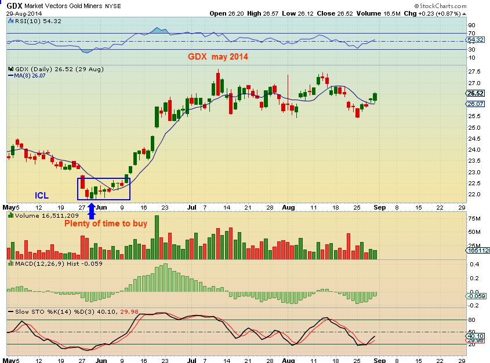Click the candlestick icon beside GDX (Daily)
This screenshot has height=363, width=490.
click(x=11, y=69)
